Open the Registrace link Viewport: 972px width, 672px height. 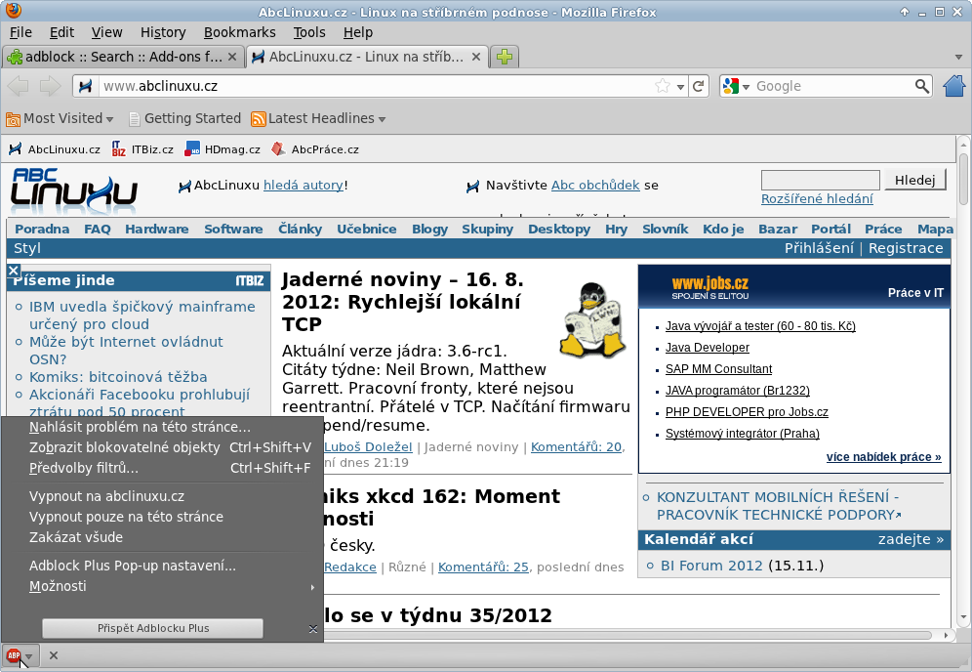(906, 248)
